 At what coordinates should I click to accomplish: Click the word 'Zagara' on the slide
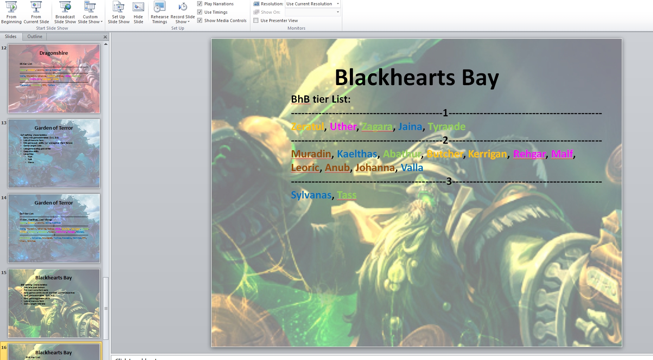(377, 127)
